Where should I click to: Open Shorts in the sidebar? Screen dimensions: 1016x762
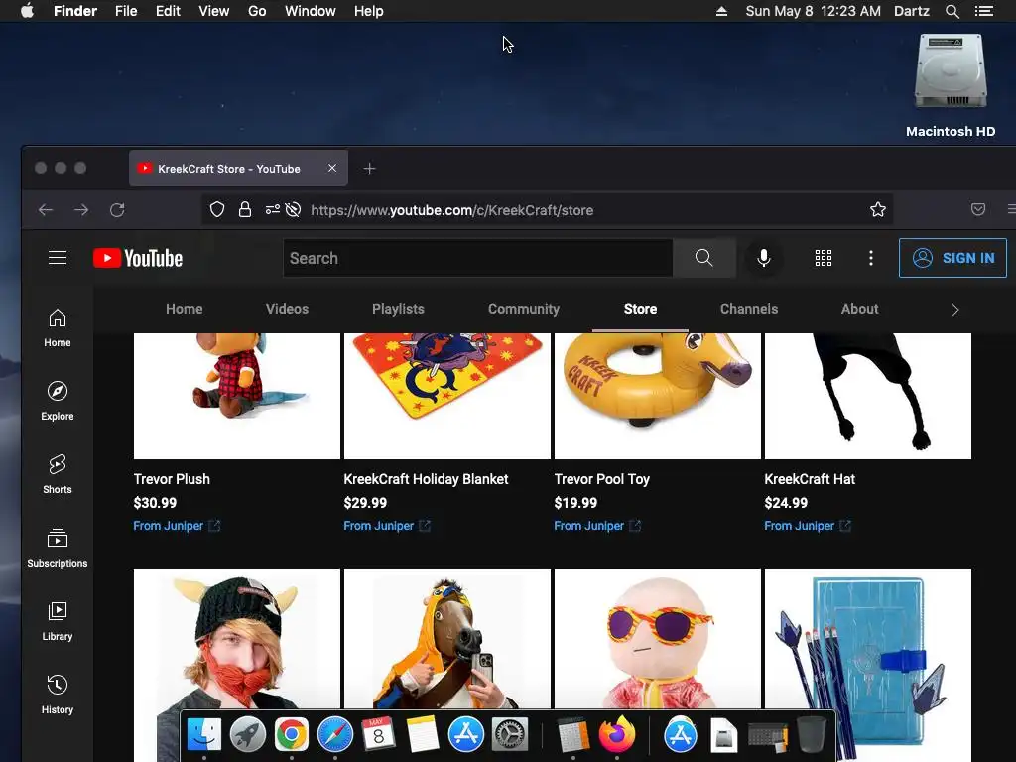coord(58,474)
